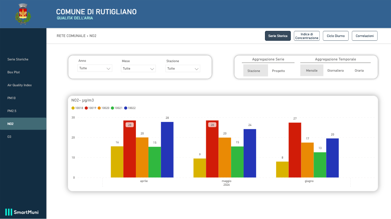Go to Serie Storiche in sidebar
The width and height of the screenshot is (391, 219).
(x=23, y=59)
